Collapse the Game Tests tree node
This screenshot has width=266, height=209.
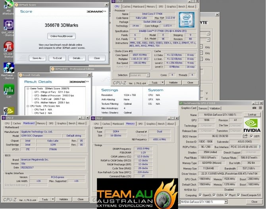pos(28,88)
